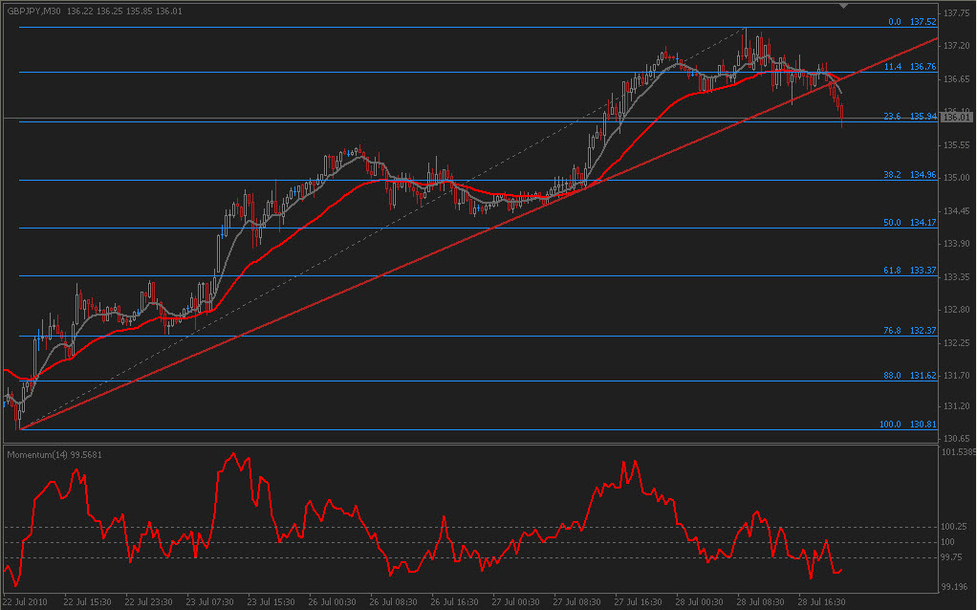This screenshot has height=610, width=977.
Task: Select the 23.6 Fibonacci label 135.94
Action: pyautogui.click(x=909, y=116)
